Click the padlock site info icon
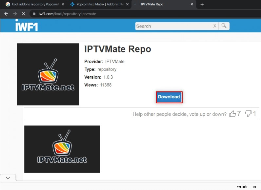The width and height of the screenshot is (261, 190). coord(34,14)
